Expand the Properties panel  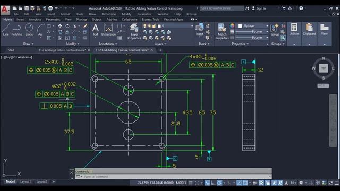[x=240, y=44]
